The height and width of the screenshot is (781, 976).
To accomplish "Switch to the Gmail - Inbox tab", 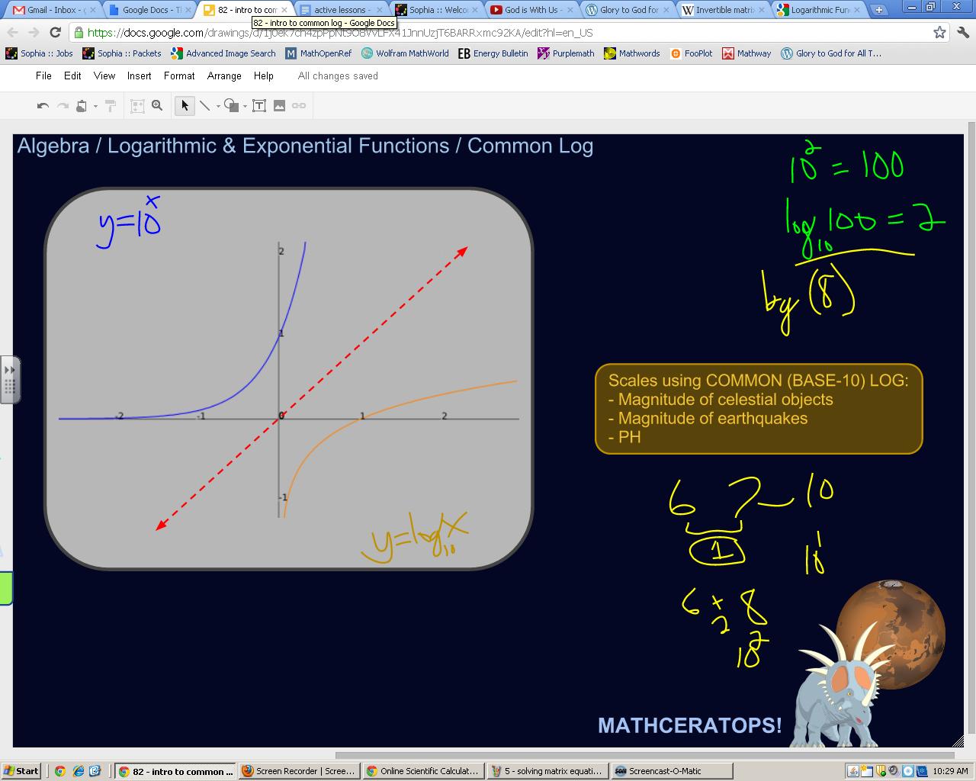I will pos(53,10).
